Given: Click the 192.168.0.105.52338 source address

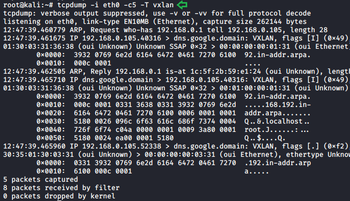Looking at the screenshot, I should 122,146.
